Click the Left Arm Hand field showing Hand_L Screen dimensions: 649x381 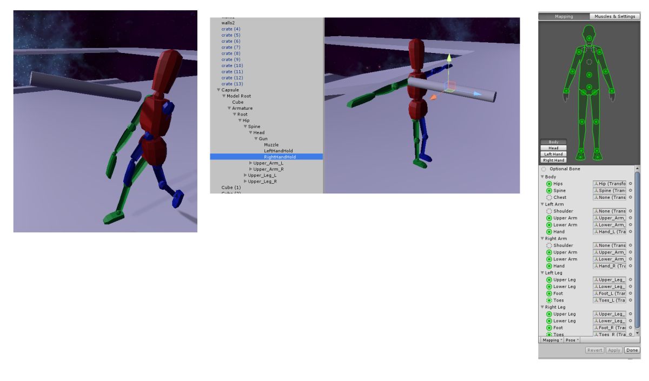coord(610,232)
